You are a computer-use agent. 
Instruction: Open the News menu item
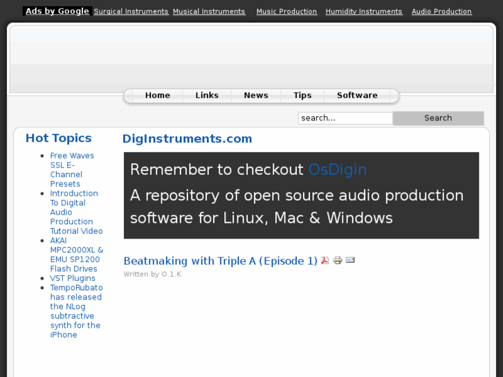point(256,95)
